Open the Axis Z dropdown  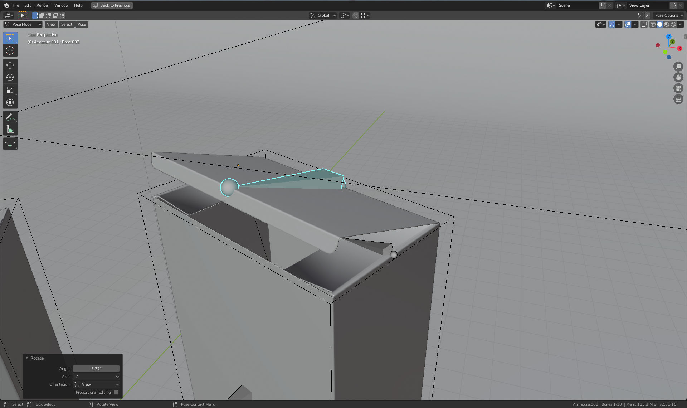[96, 377]
